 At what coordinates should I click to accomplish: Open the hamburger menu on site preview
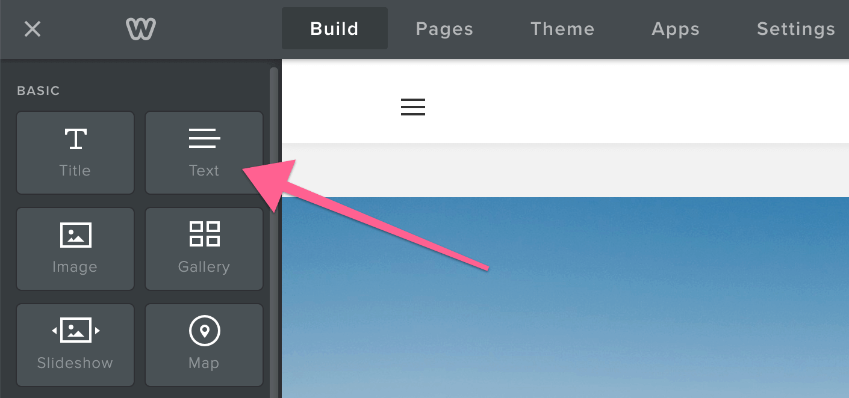pos(413,107)
